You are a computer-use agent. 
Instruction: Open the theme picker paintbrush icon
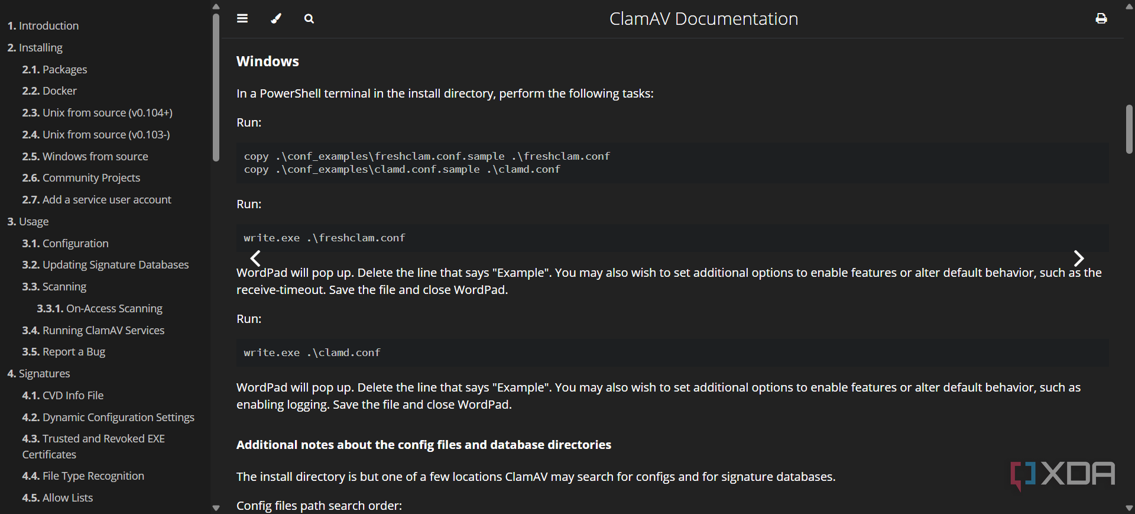pos(276,18)
